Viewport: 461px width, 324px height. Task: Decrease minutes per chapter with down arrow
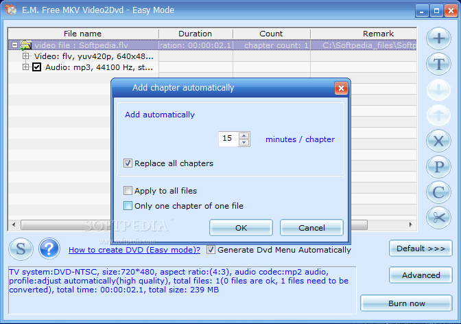tap(244, 142)
